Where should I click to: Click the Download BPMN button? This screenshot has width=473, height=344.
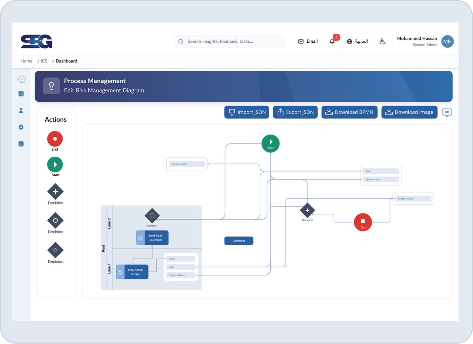349,112
